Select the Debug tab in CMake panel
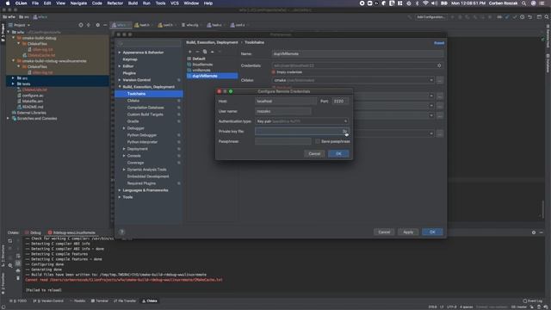Image resolution: width=551 pixels, height=310 pixels. (33, 232)
